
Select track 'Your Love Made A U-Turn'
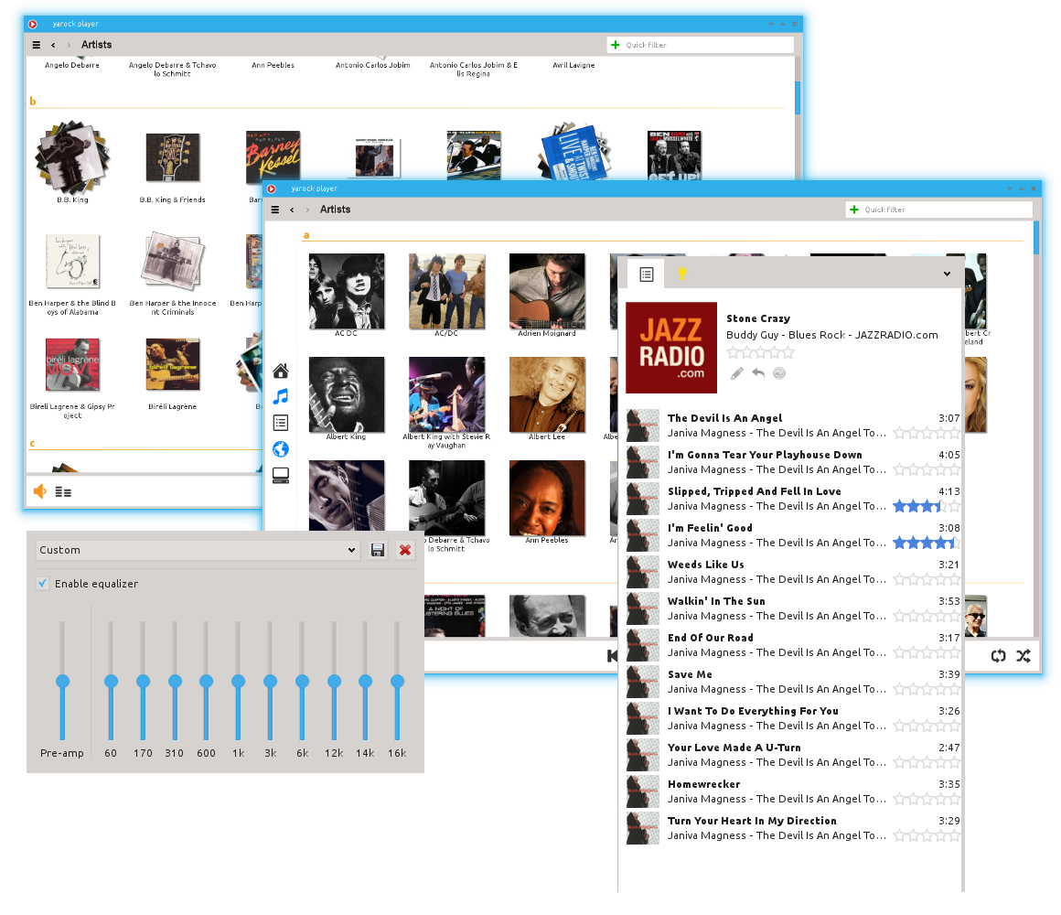793,755
